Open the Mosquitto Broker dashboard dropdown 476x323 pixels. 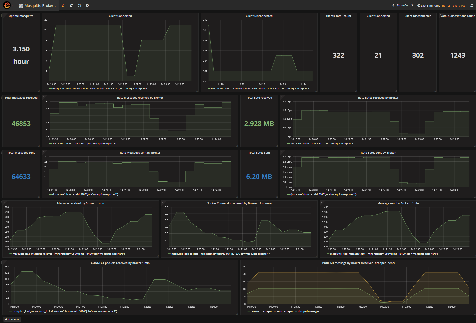click(38, 5)
